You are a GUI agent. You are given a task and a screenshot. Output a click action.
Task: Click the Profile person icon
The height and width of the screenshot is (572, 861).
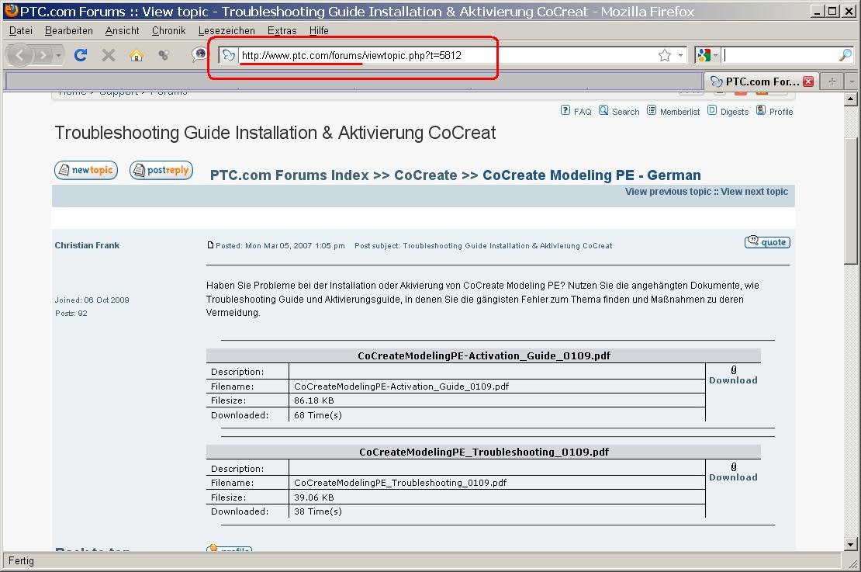pos(760,110)
